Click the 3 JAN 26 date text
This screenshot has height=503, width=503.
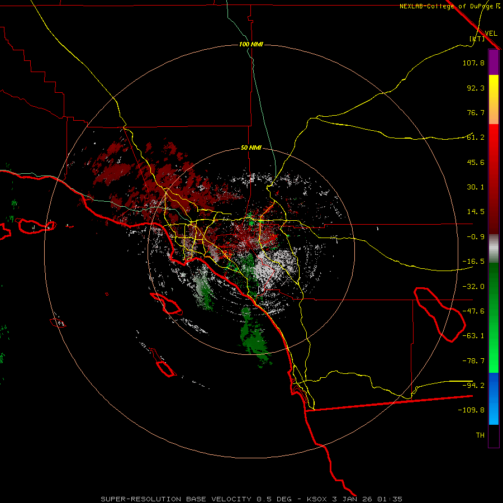click(352, 499)
